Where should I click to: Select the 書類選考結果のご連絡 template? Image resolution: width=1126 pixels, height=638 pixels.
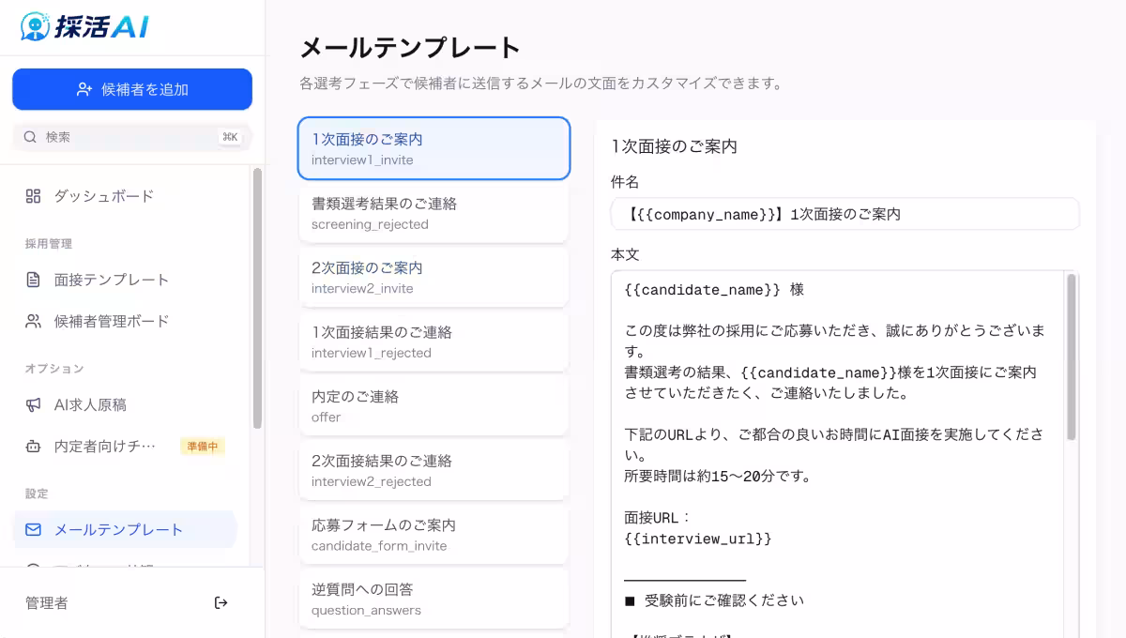pyautogui.click(x=434, y=213)
